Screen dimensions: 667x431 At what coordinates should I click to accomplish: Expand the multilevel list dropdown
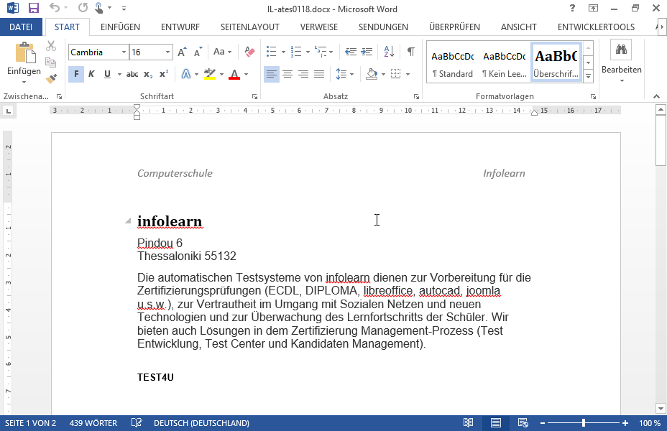point(331,52)
